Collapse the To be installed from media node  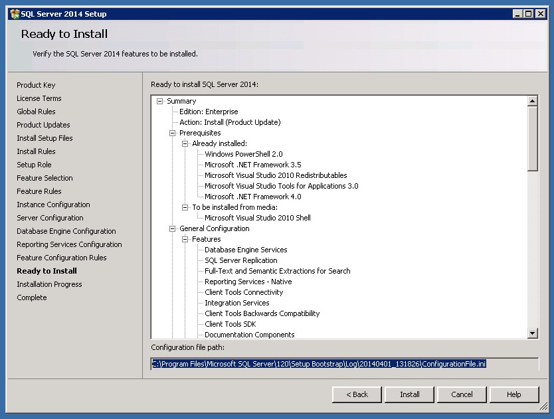[185, 207]
